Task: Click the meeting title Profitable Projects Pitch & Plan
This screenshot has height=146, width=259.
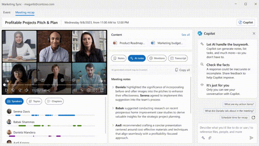Action: [32, 23]
